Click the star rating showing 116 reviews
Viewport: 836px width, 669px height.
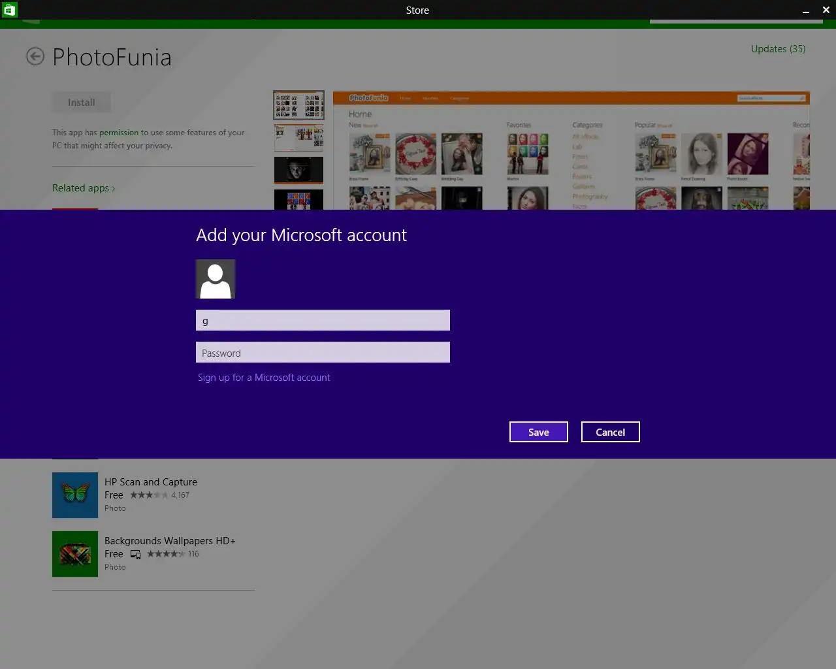[166, 554]
